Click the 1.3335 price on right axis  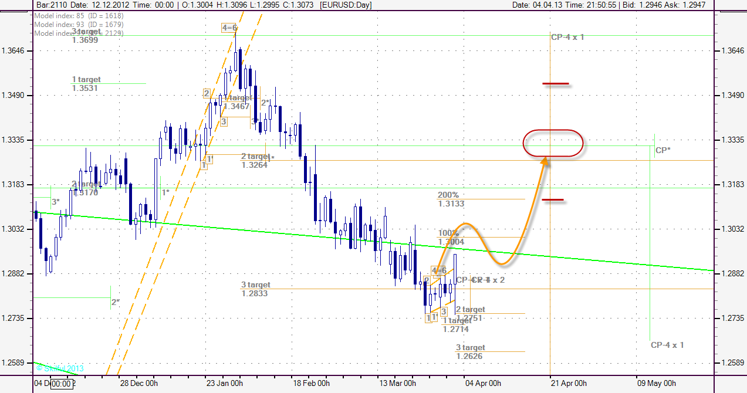click(x=731, y=140)
